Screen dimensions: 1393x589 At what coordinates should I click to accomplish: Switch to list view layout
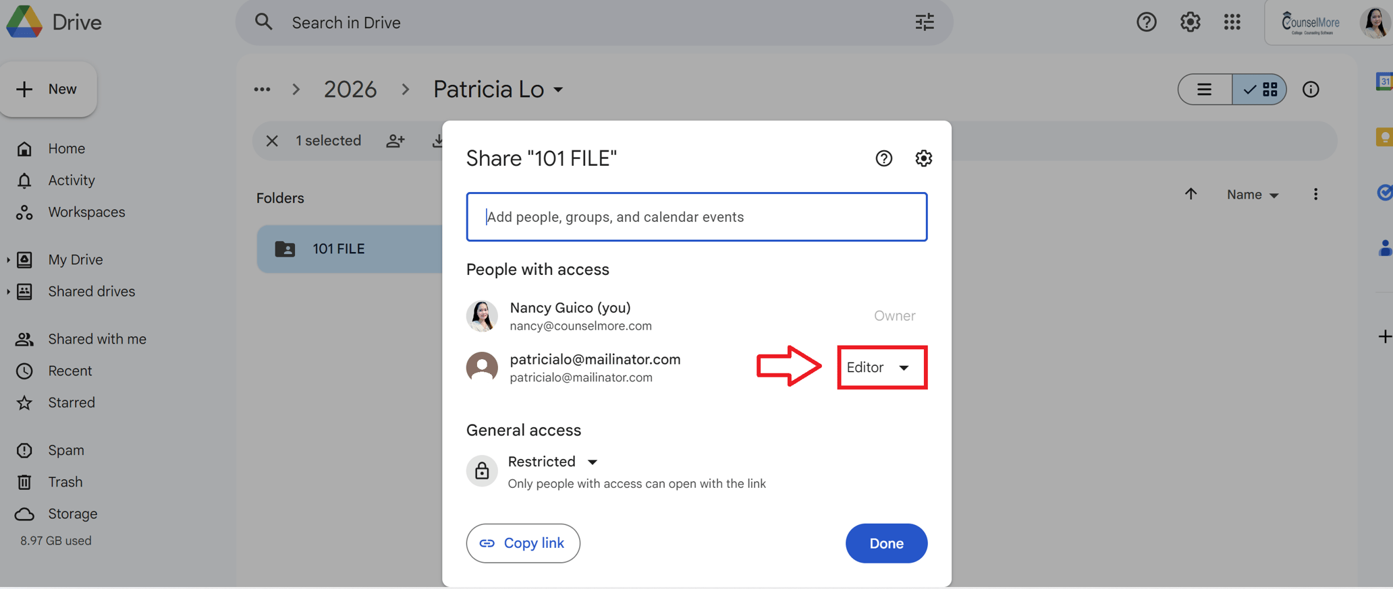pos(1205,89)
